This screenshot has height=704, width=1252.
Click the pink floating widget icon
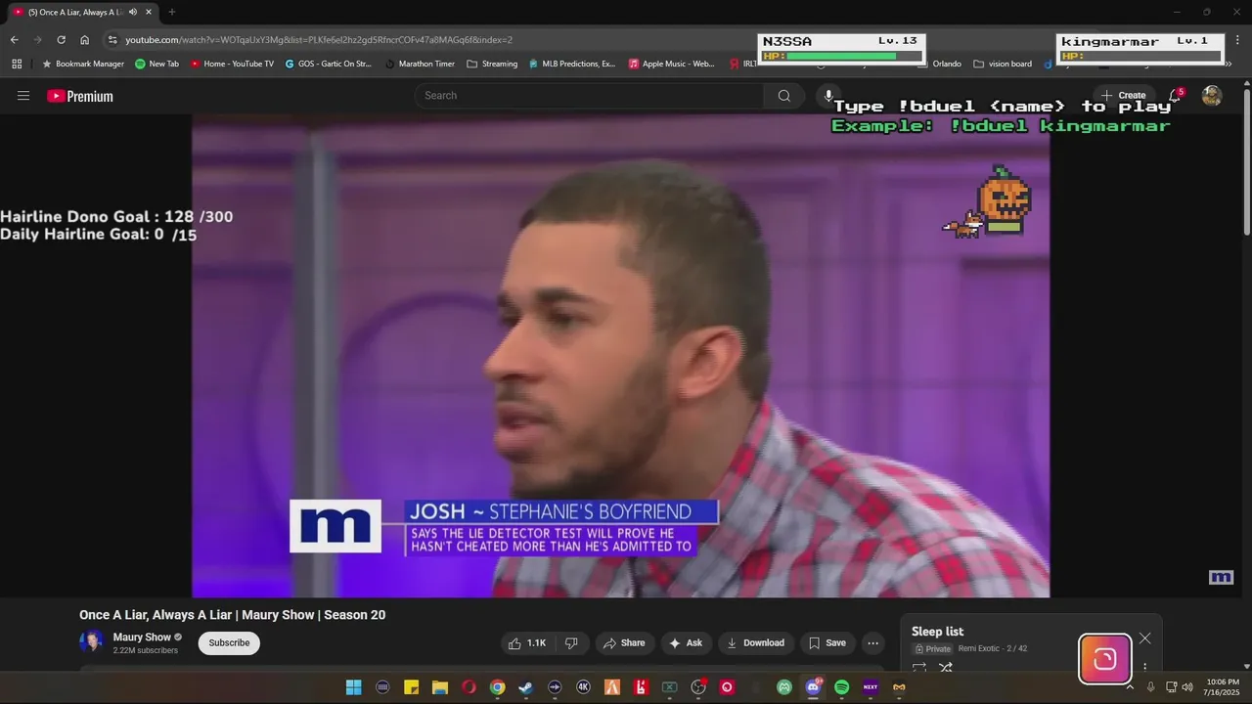click(x=1105, y=659)
